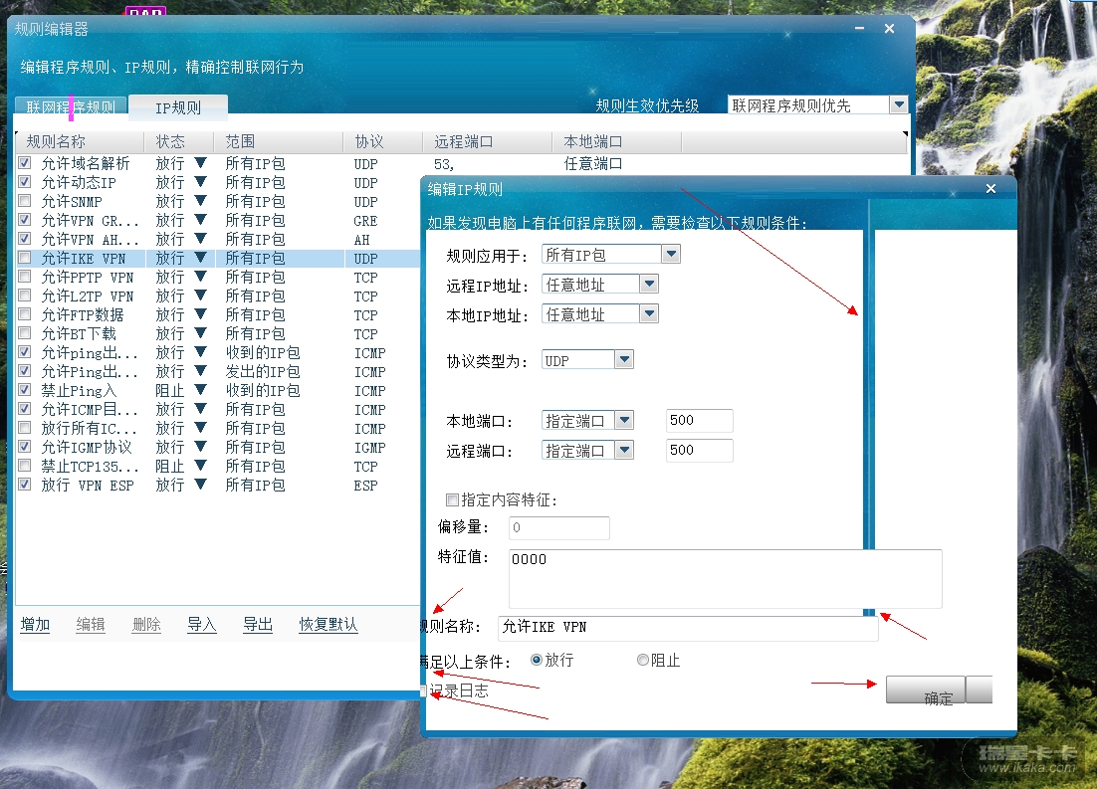Expand the 规则应用于 dropdown
Viewport: 1097px width, 789px height.
671,254
